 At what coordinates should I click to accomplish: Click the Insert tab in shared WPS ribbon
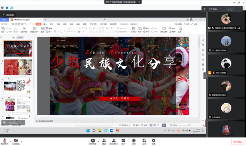45,24
